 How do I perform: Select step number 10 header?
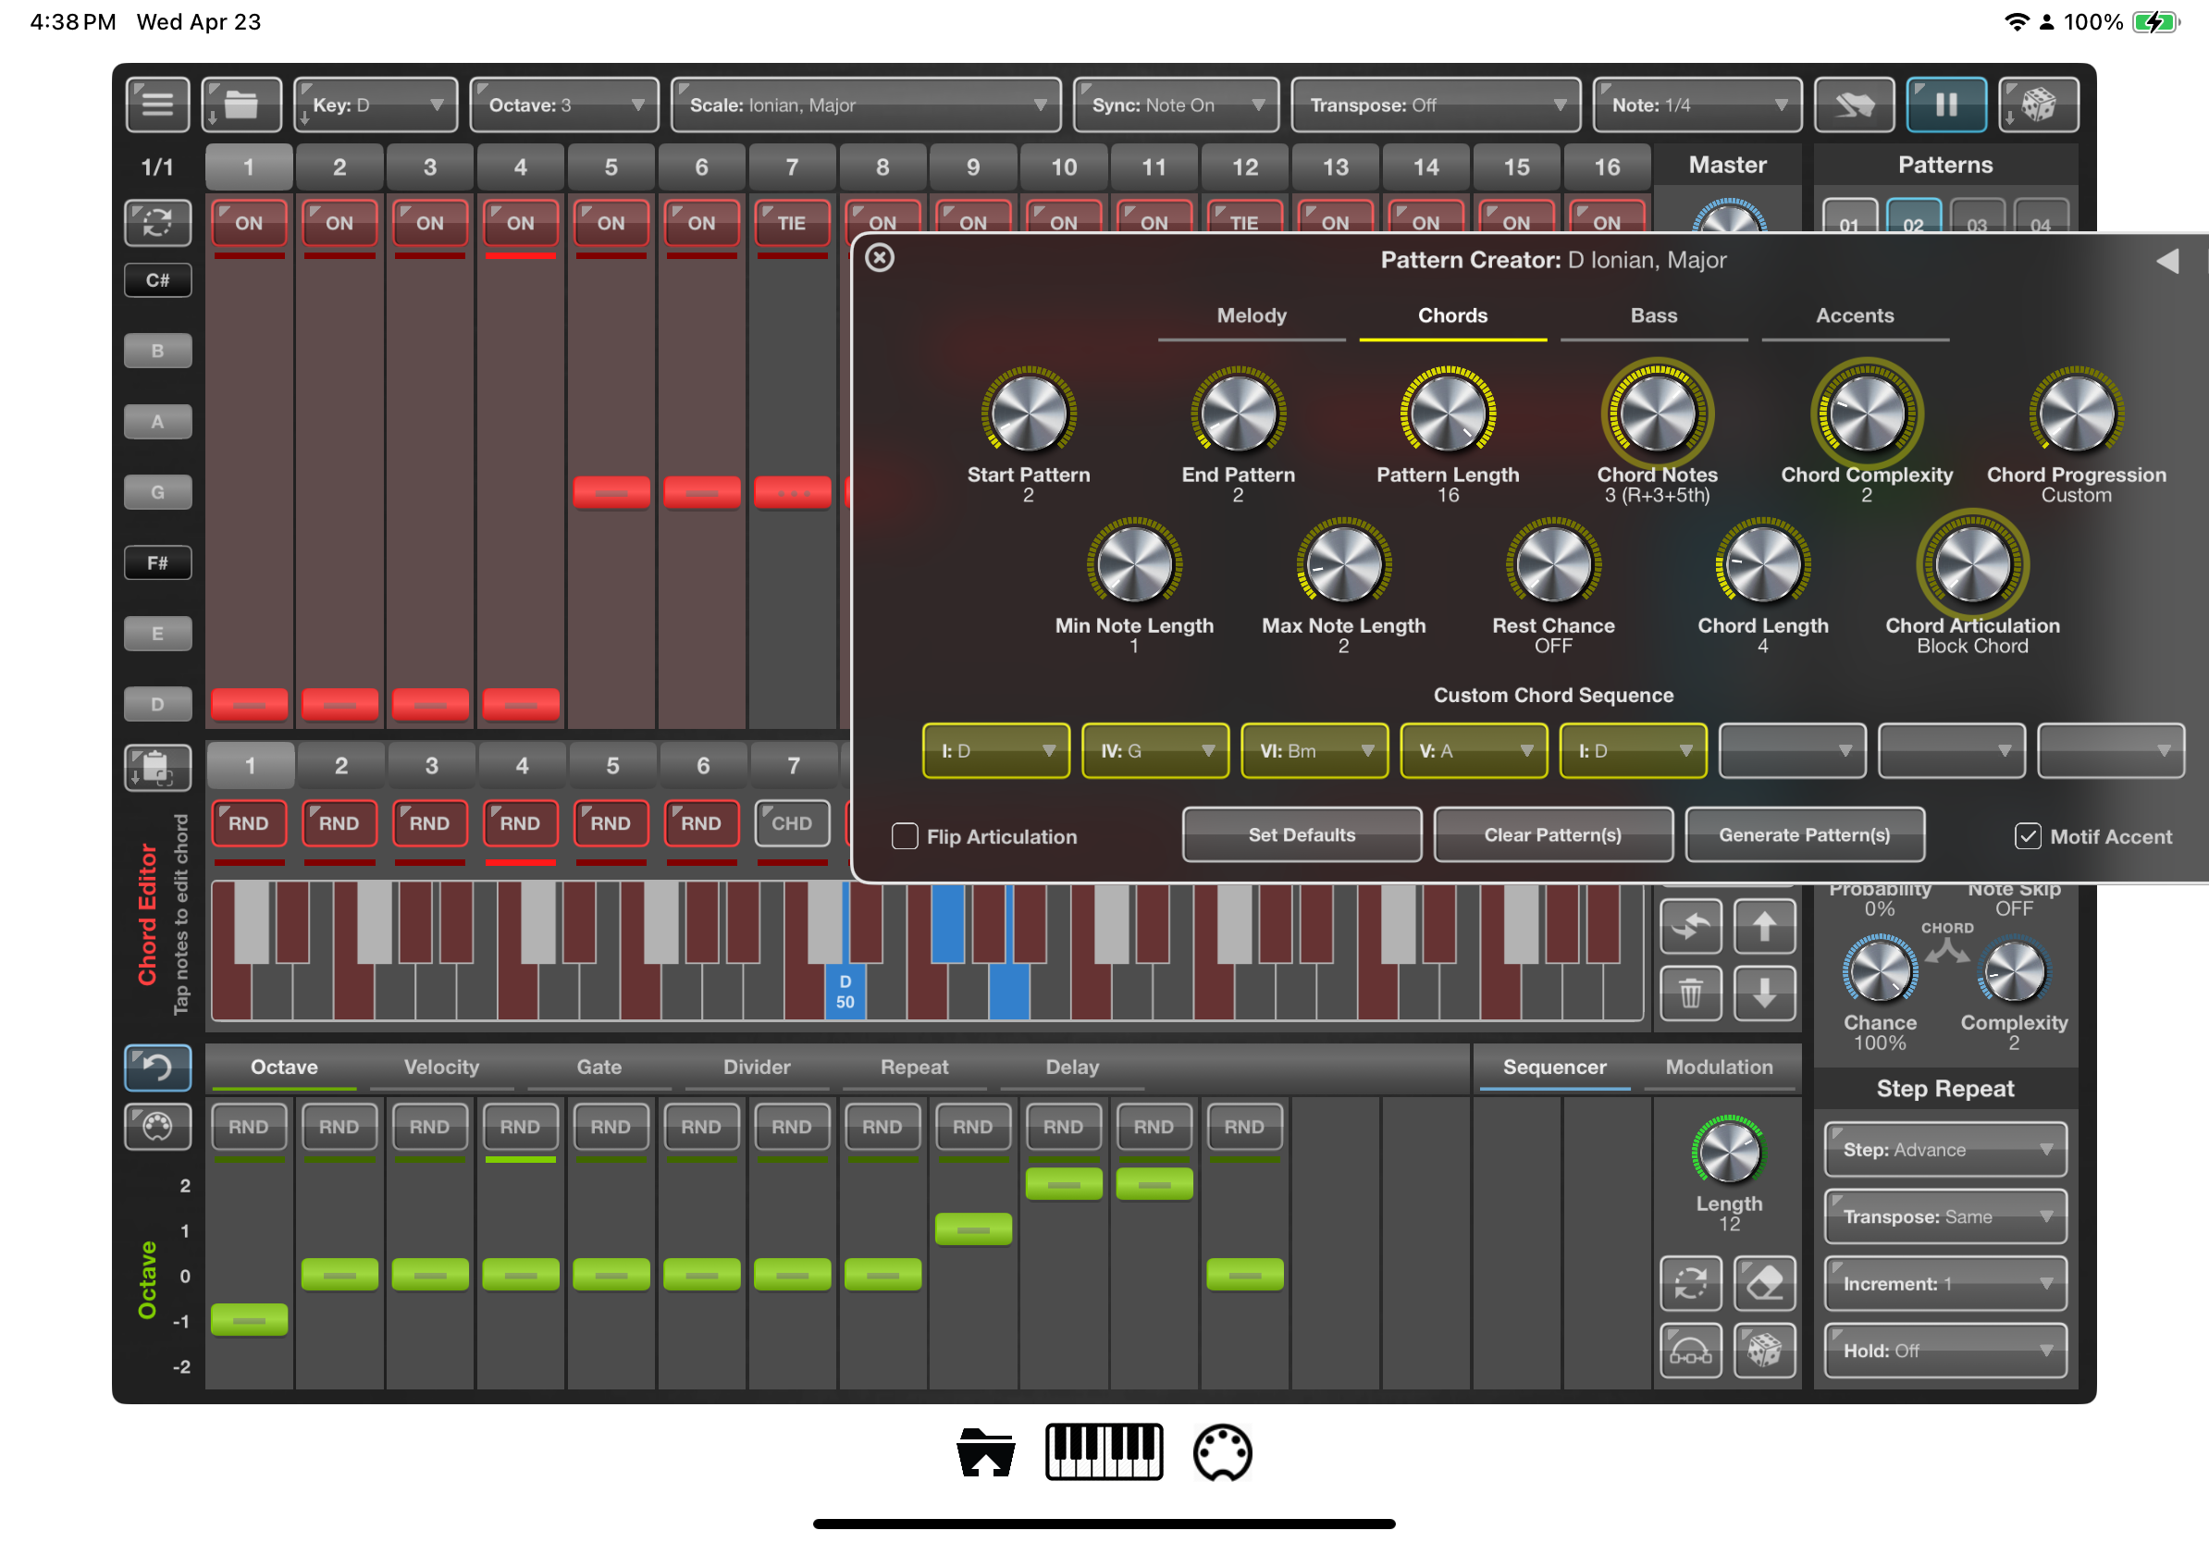coord(1063,167)
